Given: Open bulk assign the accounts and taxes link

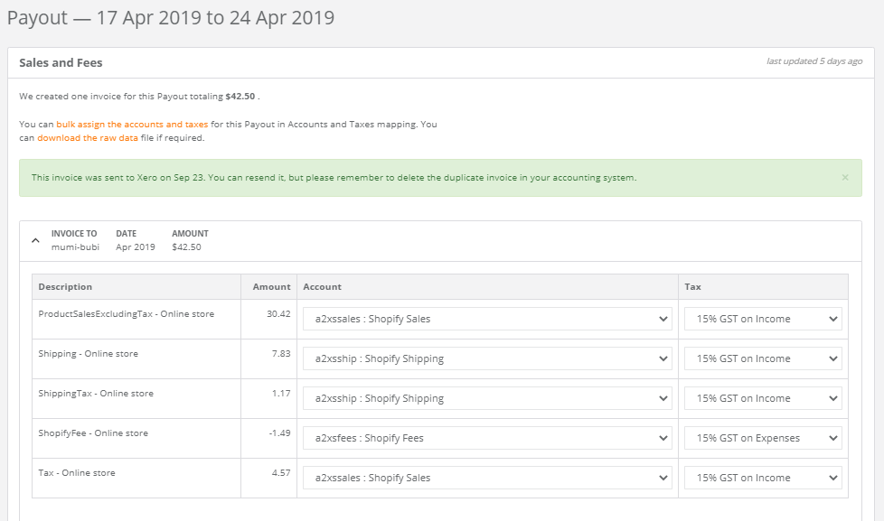Looking at the screenshot, I should pyautogui.click(x=132, y=124).
